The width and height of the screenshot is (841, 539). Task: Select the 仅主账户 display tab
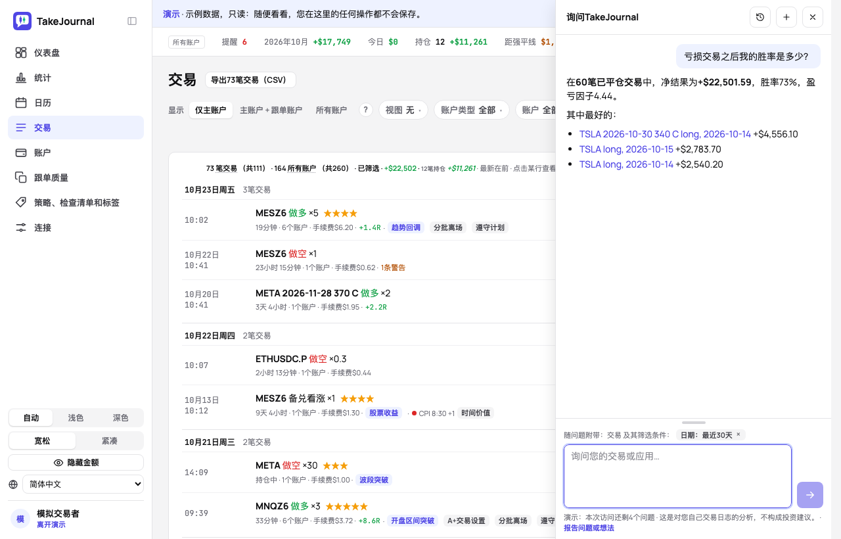(211, 110)
